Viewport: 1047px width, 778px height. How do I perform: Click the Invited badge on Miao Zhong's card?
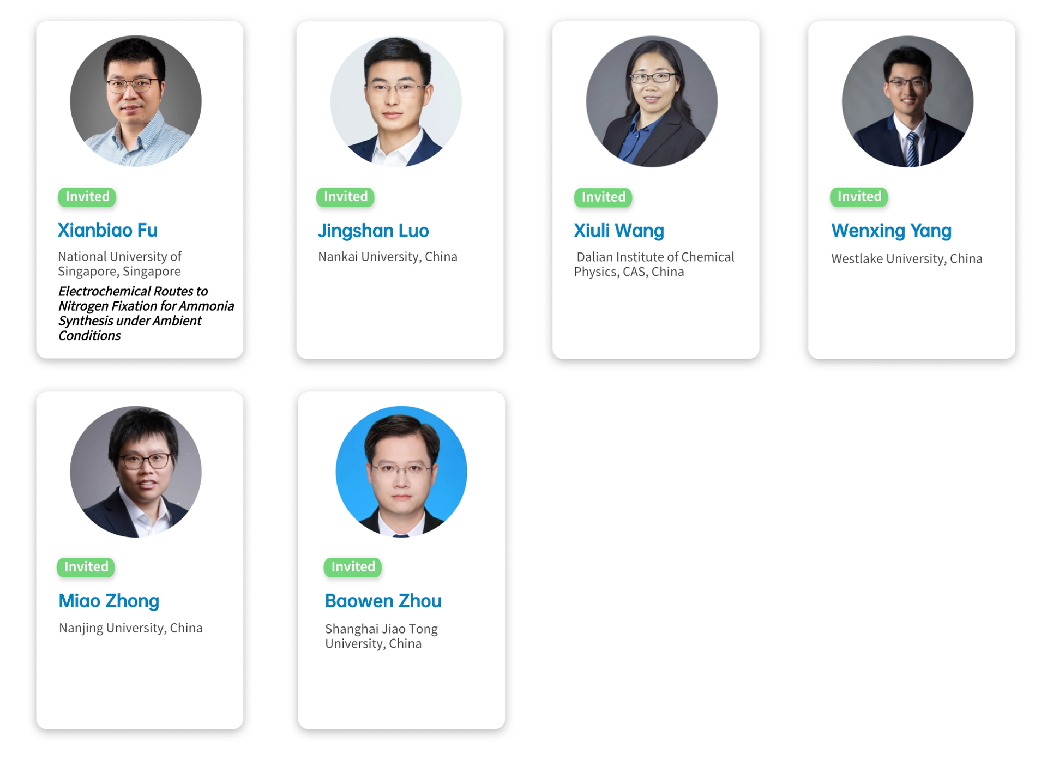tap(86, 567)
